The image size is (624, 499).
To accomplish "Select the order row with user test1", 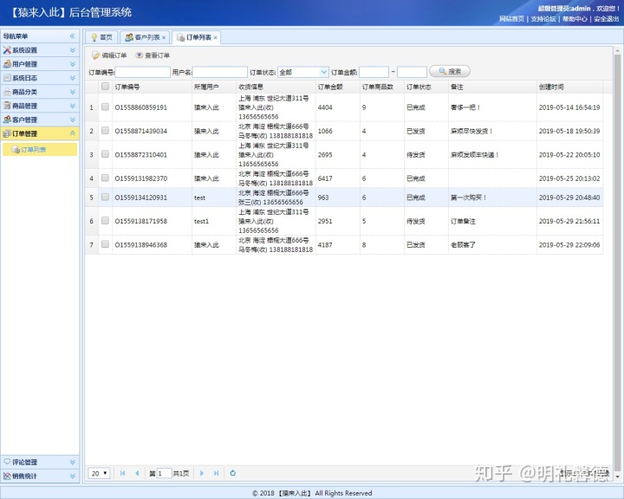I will click(x=344, y=221).
